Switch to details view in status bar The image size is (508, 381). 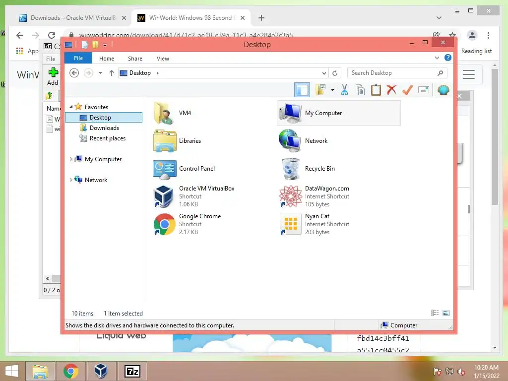tap(435, 313)
